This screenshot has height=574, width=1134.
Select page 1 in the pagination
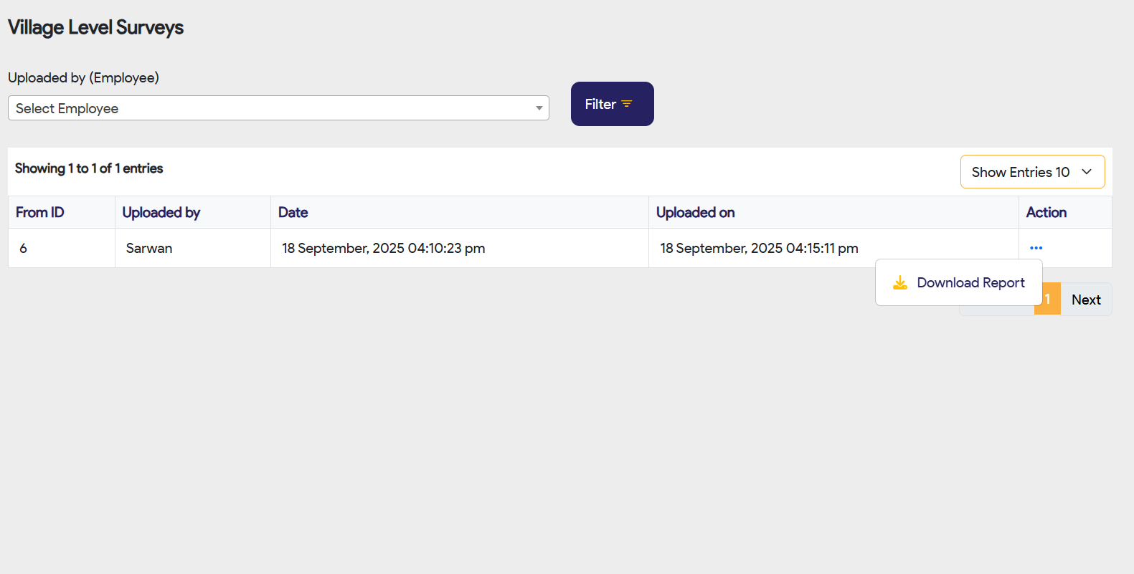(x=1048, y=300)
